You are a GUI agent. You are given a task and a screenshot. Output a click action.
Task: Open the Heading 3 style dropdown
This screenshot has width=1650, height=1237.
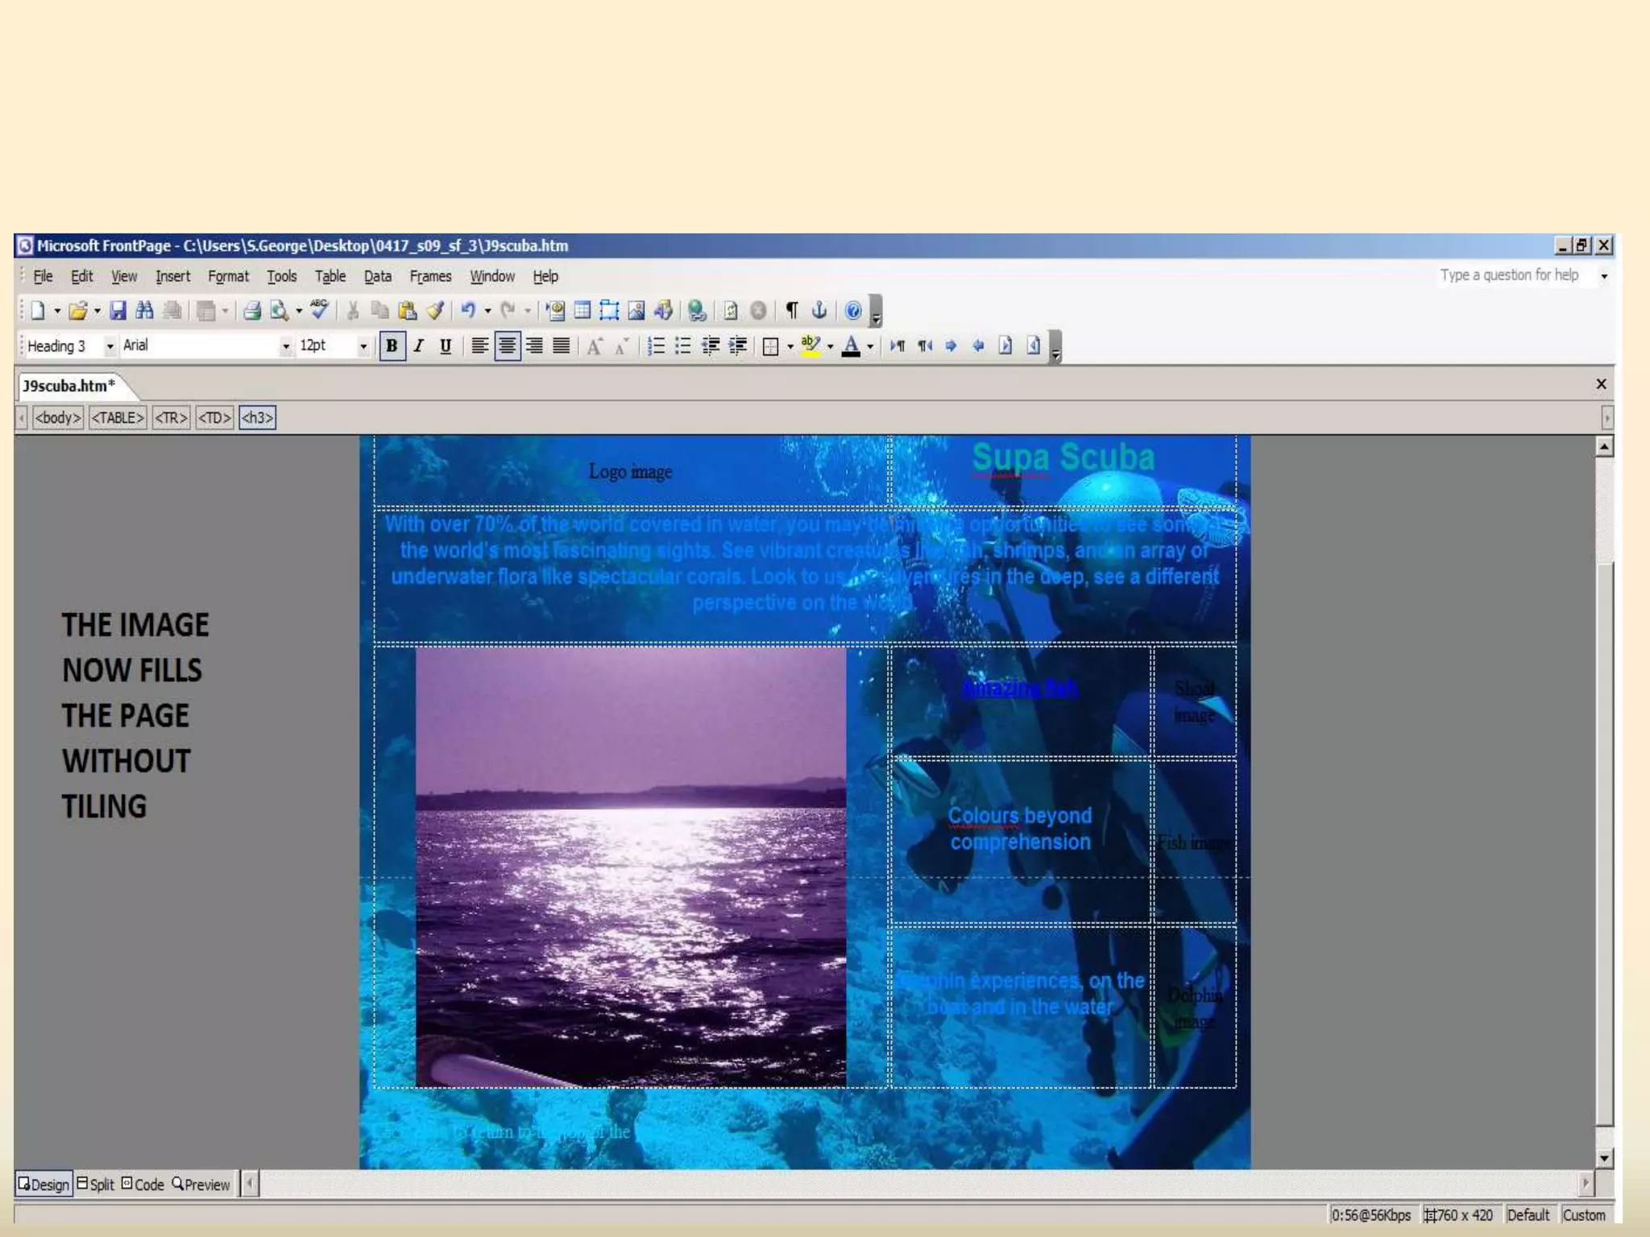click(x=110, y=346)
